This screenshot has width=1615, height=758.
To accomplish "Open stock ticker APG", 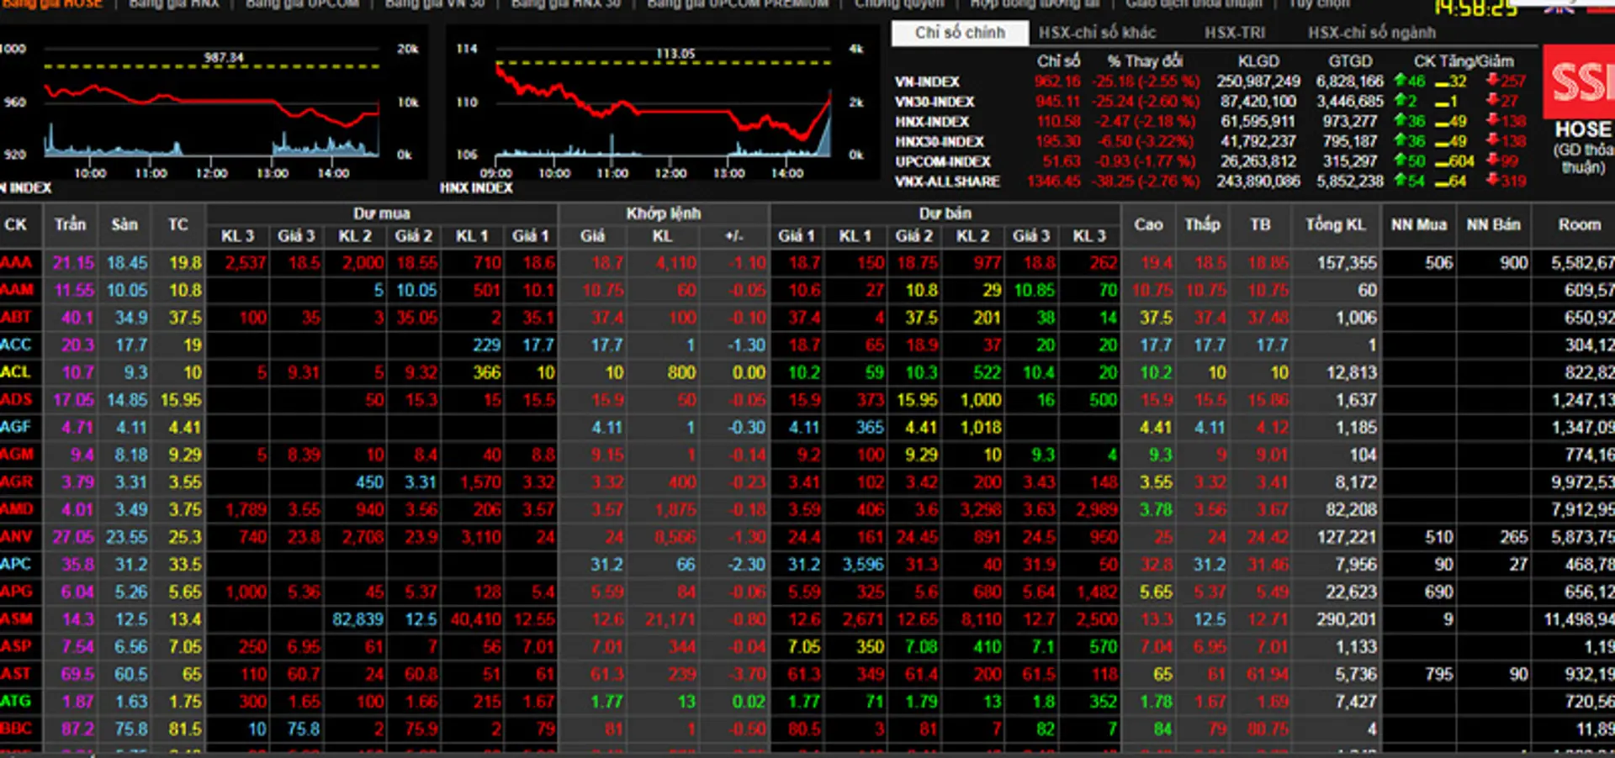I will [17, 592].
